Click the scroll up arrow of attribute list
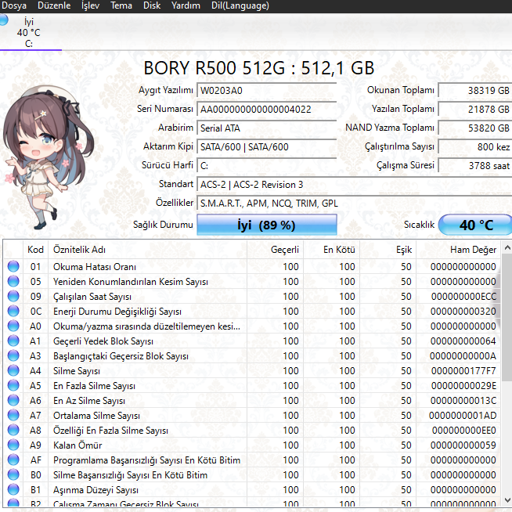 [x=507, y=248]
